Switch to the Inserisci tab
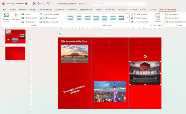 22,9
